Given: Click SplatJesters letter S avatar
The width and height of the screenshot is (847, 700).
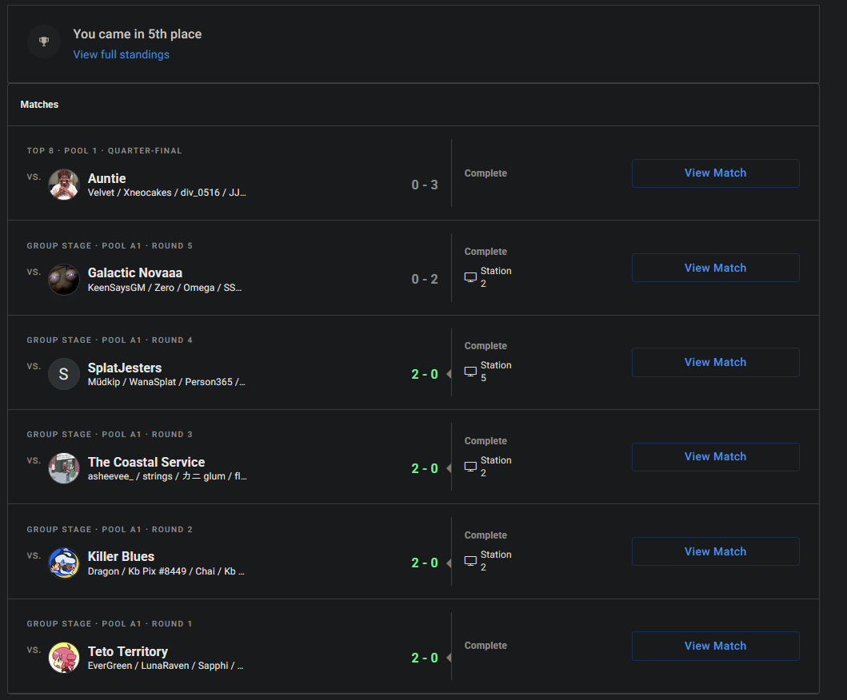Looking at the screenshot, I should pos(64,374).
